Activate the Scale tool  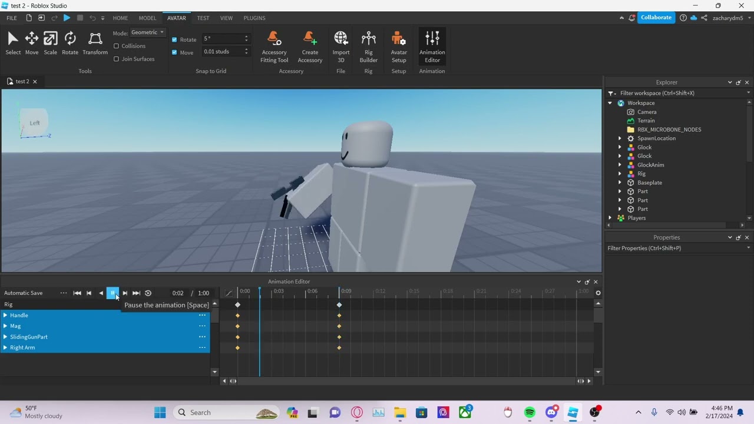coord(51,44)
